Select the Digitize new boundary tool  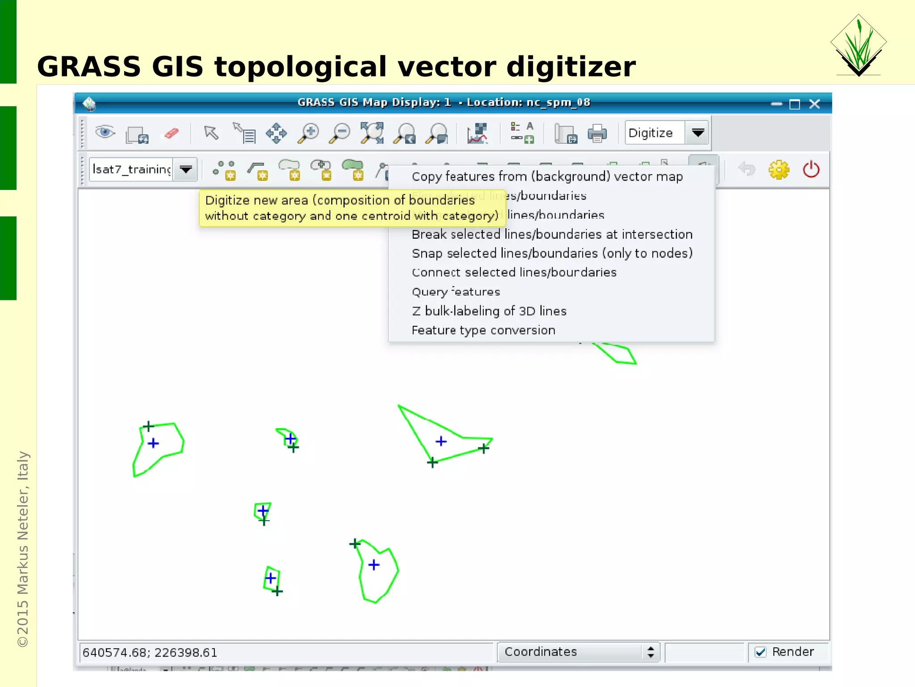coord(290,170)
